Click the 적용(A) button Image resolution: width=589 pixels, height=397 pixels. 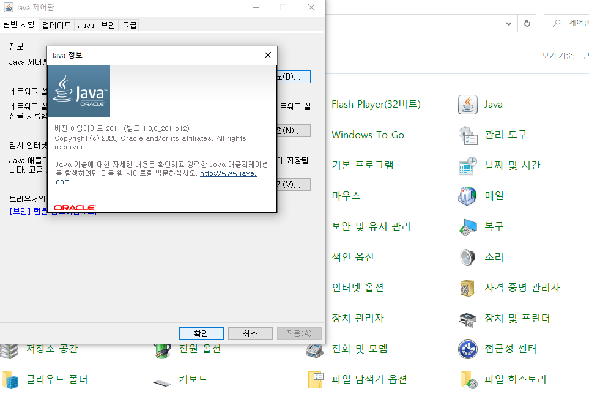coord(299,333)
